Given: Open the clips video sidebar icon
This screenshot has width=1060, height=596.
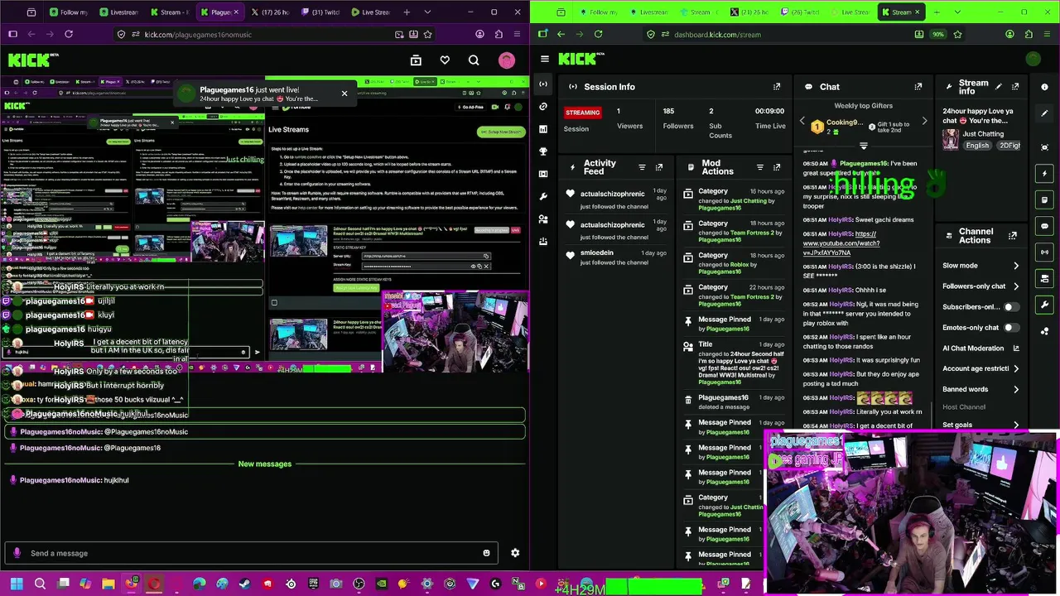Looking at the screenshot, I should pos(543,174).
